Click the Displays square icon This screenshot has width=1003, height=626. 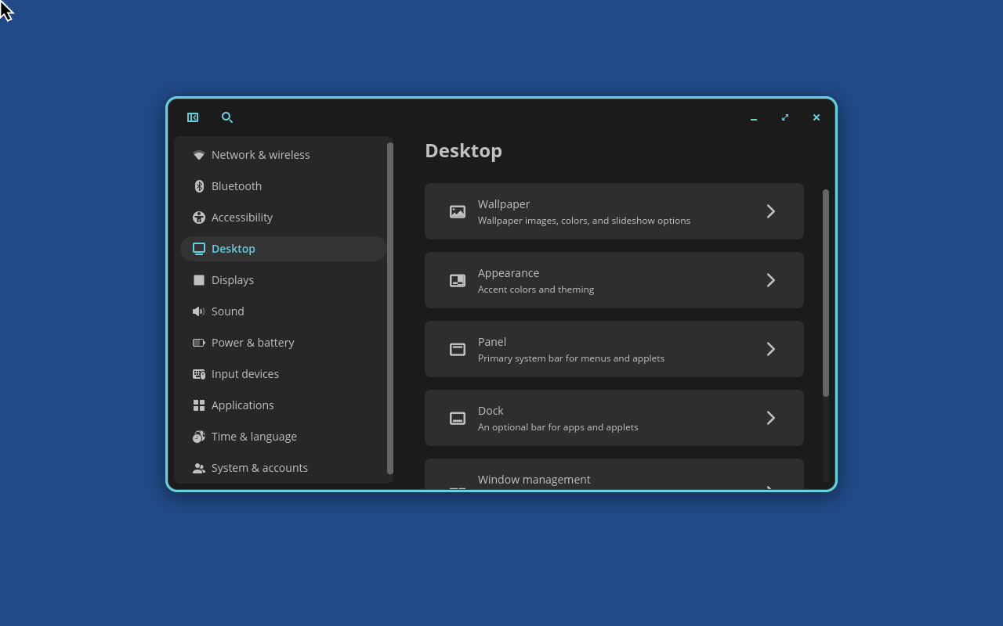click(199, 280)
